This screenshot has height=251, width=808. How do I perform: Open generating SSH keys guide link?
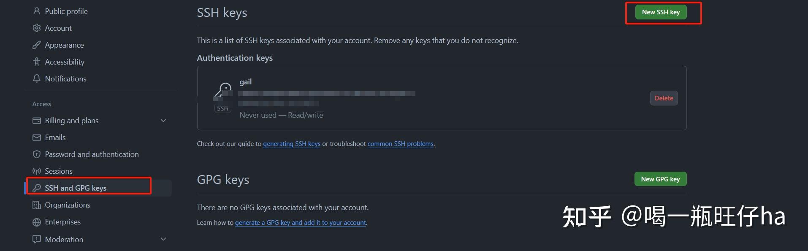coord(292,144)
